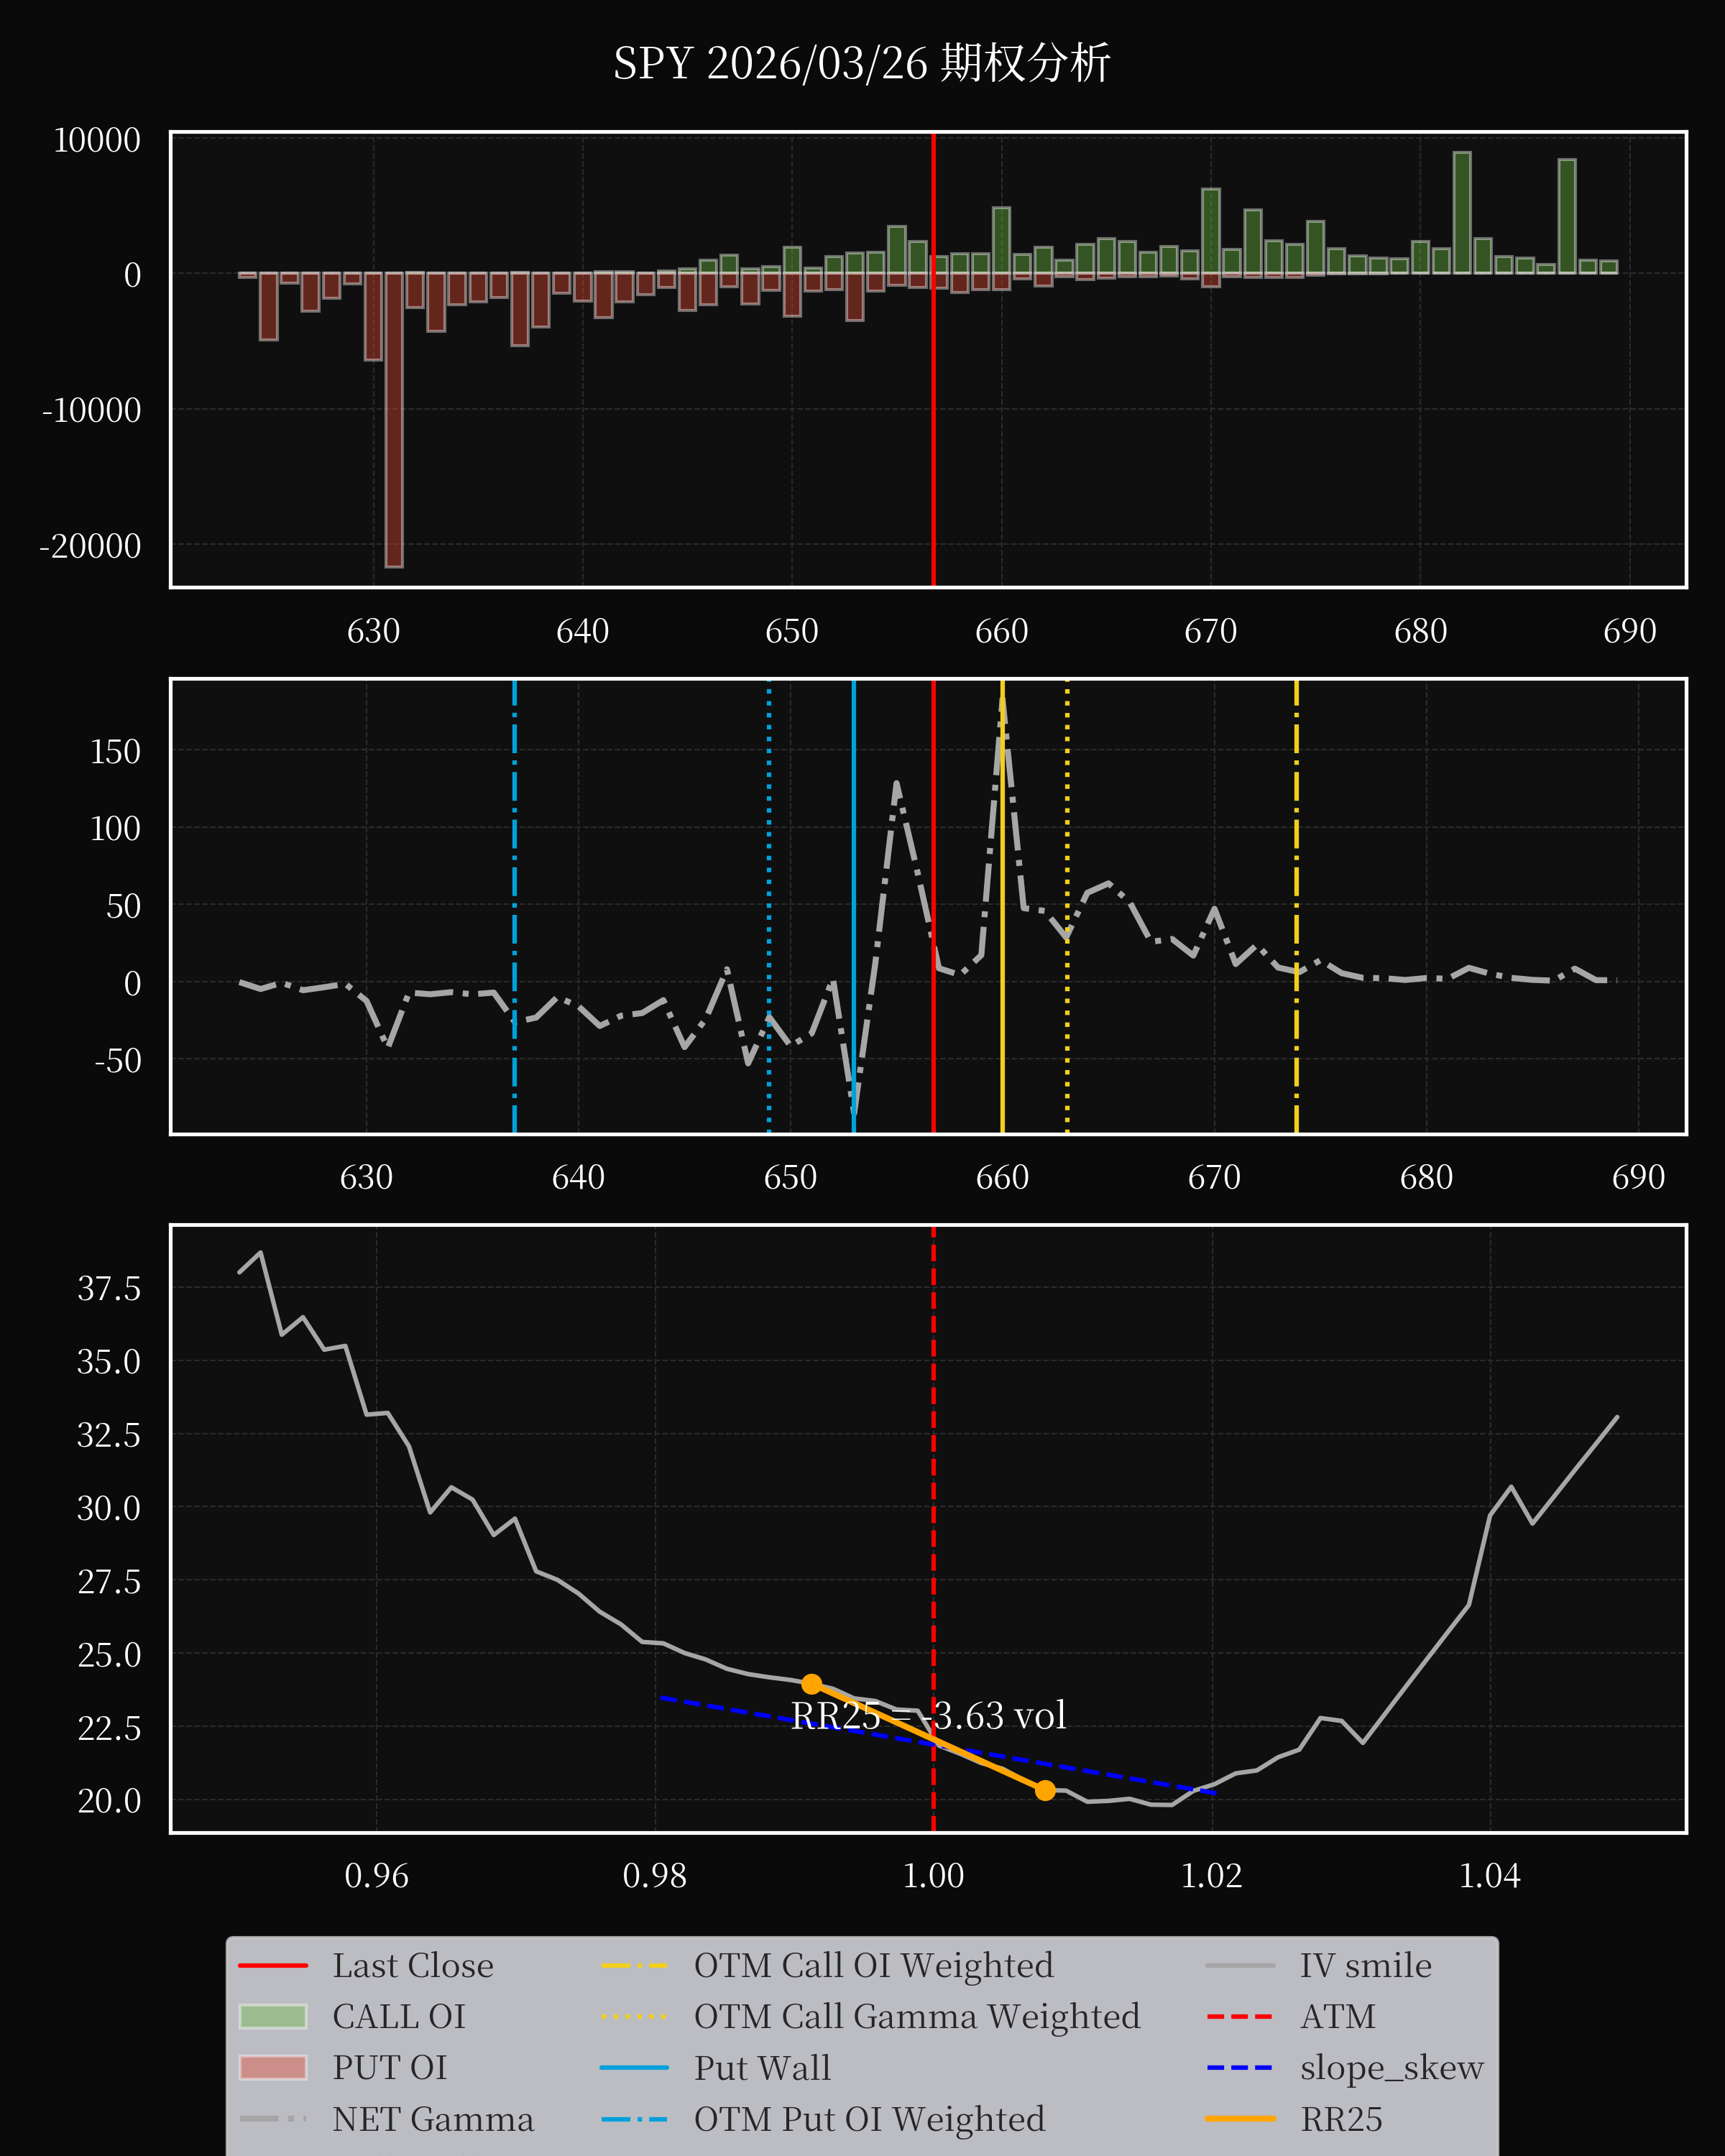The height and width of the screenshot is (2156, 1725).
Task: Click the right orange RR25 endpoint marker
Action: click(x=1045, y=1790)
